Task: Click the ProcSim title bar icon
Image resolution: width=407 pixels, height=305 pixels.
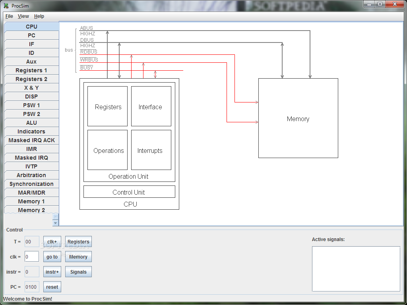Action: coord(6,6)
